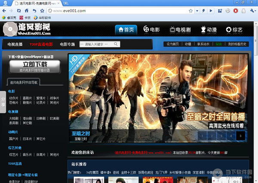
Task: Reload the page with refresh icon
Action: [19, 11]
